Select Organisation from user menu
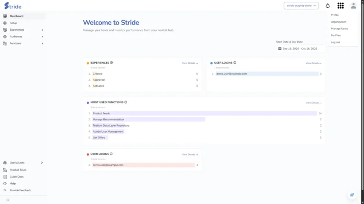 338,22
